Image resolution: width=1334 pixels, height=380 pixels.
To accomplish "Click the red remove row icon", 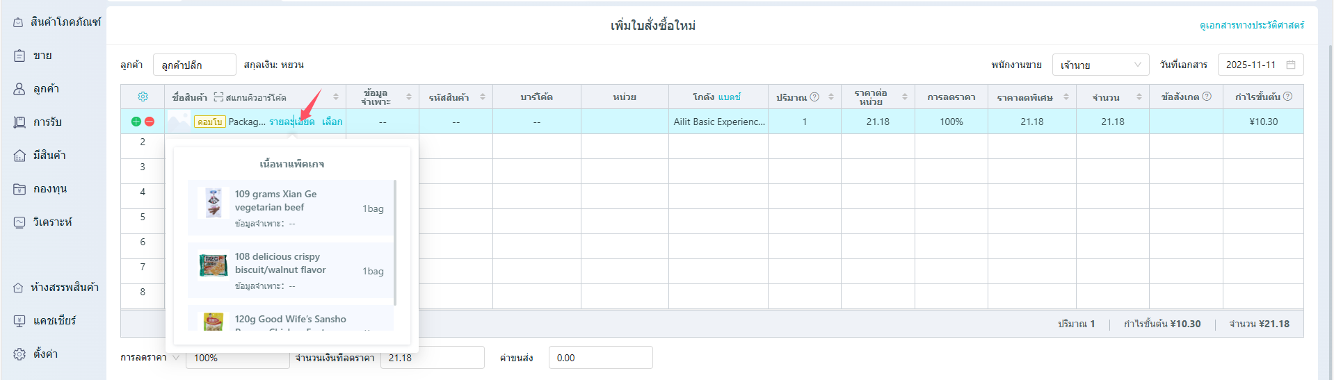I will 150,122.
